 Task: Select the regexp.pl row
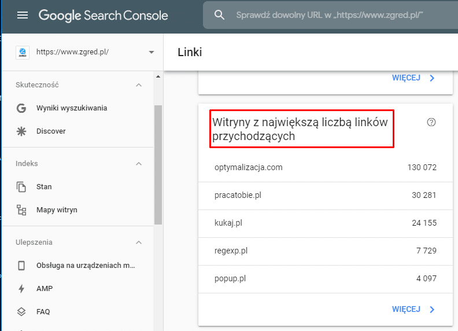tap(326, 251)
